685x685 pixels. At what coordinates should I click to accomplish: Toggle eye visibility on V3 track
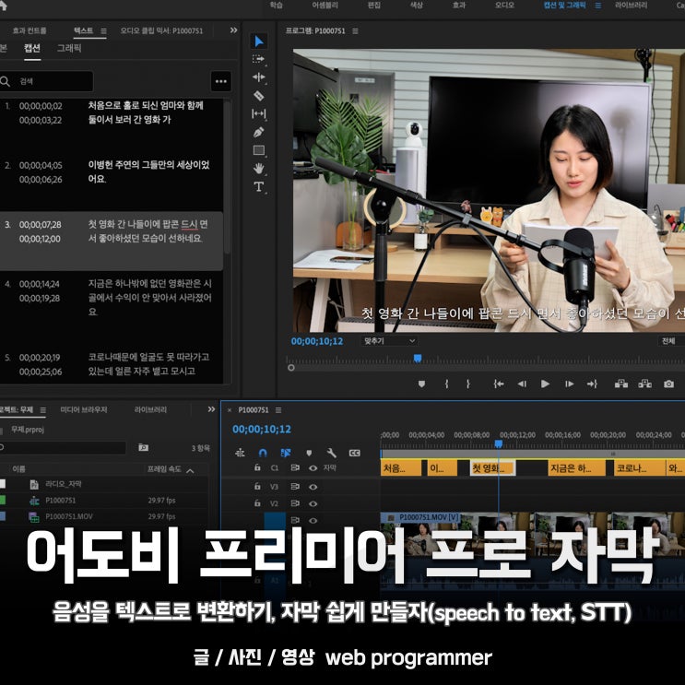click(x=313, y=487)
